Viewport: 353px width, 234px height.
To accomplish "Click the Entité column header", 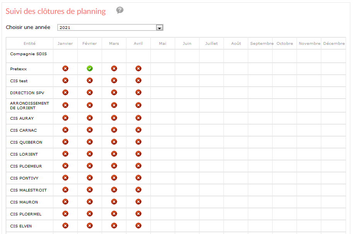I will [29, 43].
